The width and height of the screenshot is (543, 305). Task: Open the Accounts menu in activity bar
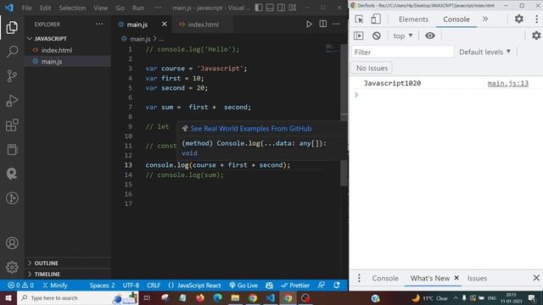point(12,243)
